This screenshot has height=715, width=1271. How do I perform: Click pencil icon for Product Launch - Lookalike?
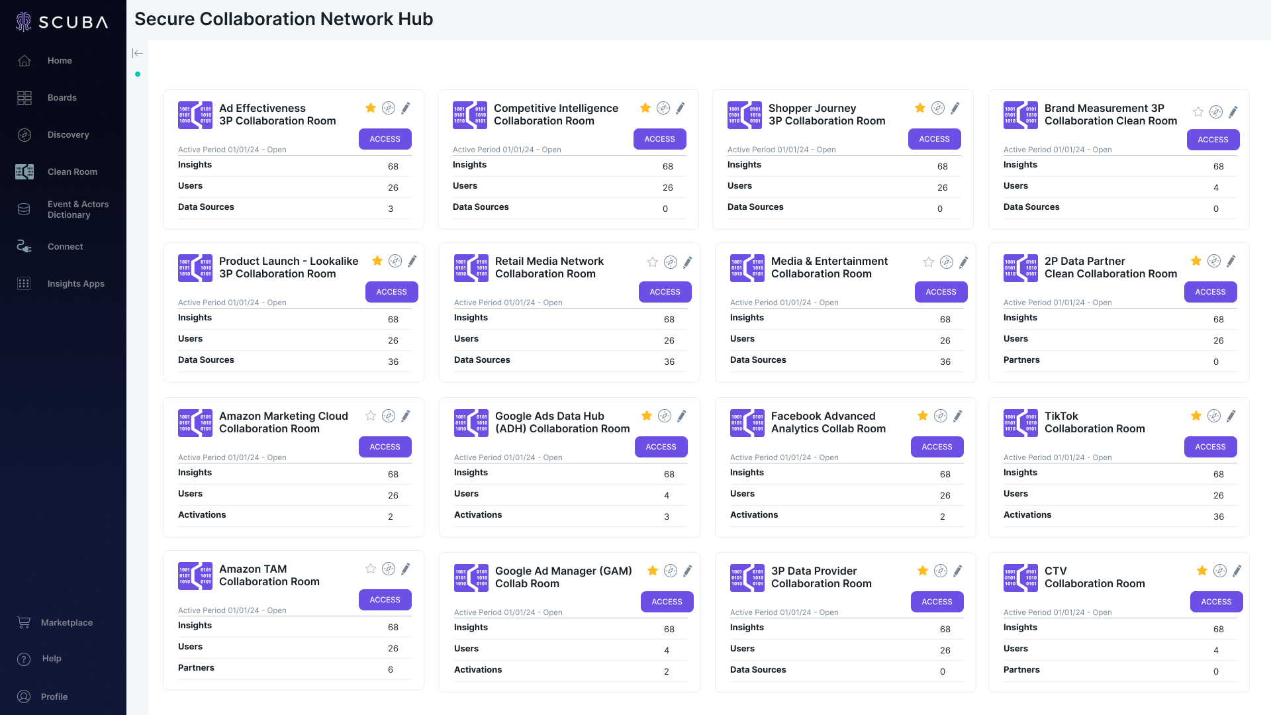click(x=412, y=261)
